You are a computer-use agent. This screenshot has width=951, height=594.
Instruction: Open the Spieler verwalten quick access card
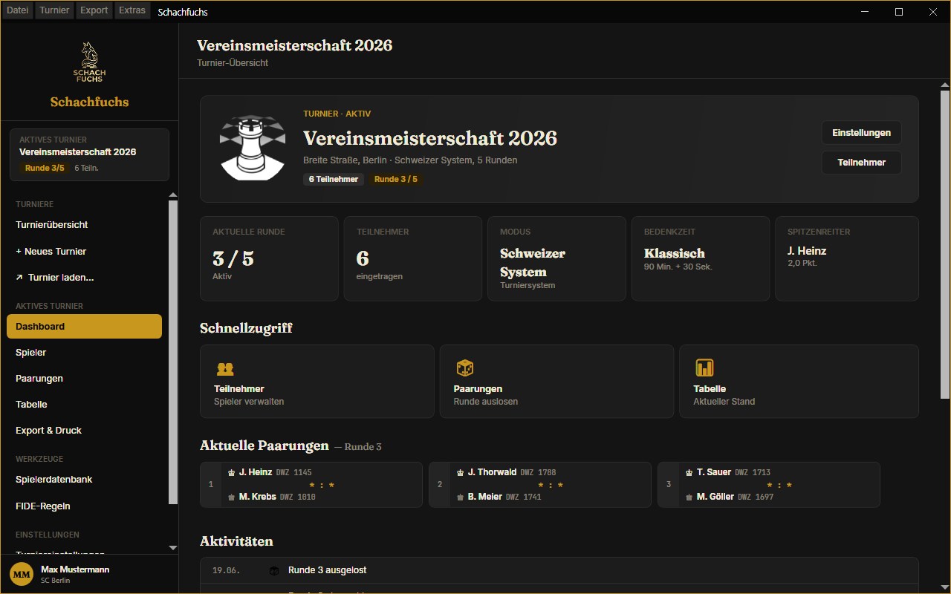coord(317,381)
